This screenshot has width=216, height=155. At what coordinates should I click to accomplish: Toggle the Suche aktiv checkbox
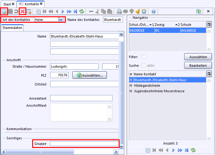[144, 65]
